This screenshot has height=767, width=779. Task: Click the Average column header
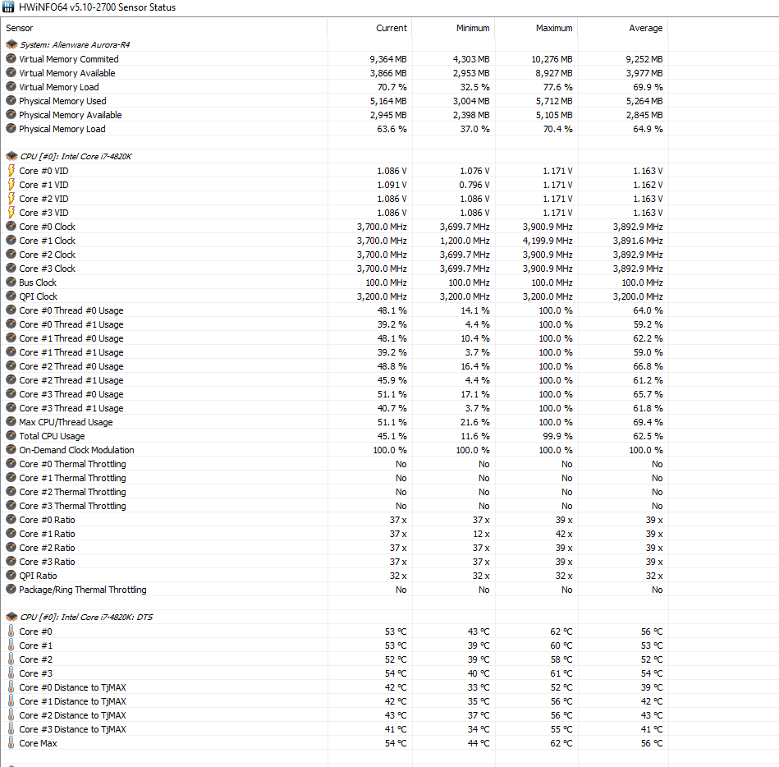pos(645,28)
